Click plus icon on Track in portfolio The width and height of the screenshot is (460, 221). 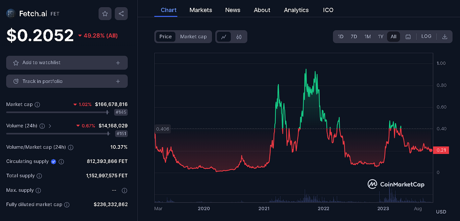[x=118, y=81]
